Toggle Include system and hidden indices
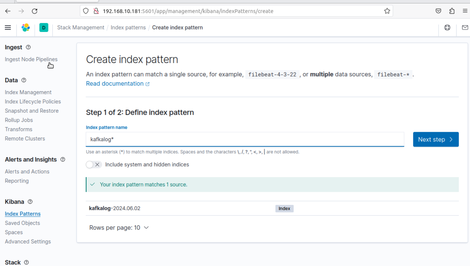 94,165
